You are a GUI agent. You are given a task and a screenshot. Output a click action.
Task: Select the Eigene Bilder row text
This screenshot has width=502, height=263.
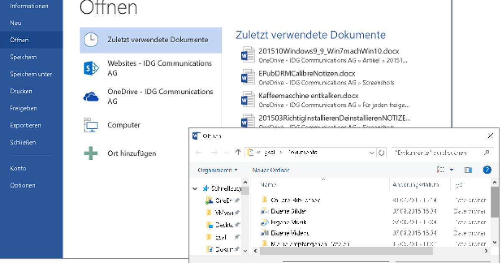(x=289, y=211)
